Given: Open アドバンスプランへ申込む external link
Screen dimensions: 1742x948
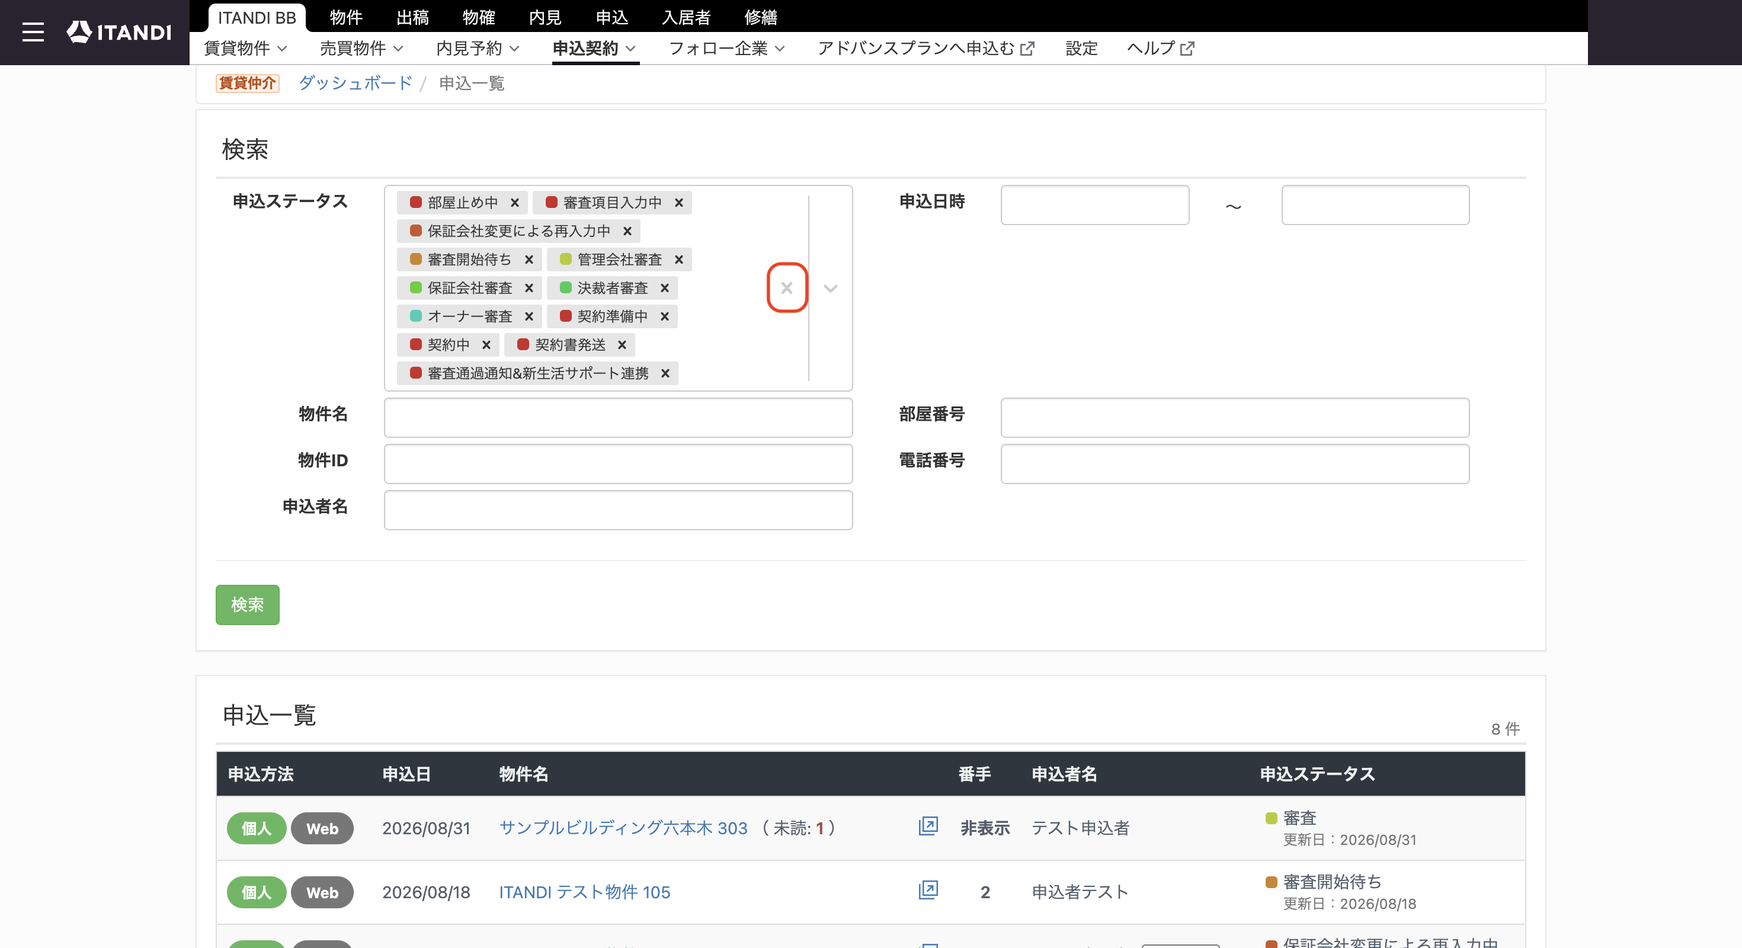Looking at the screenshot, I should [926, 49].
